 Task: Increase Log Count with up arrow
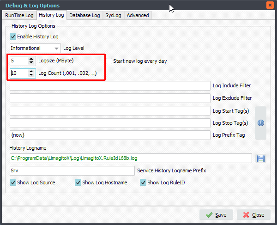pyautogui.click(x=31, y=71)
